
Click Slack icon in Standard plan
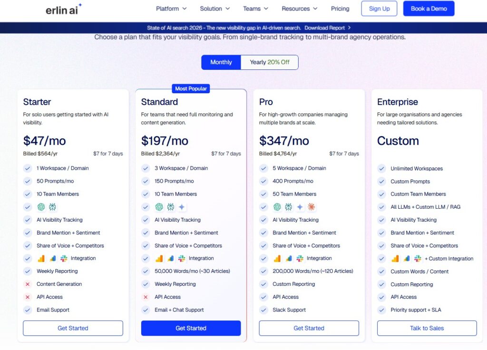tap(182, 258)
